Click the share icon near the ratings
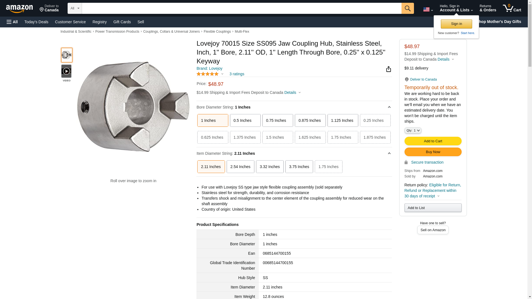Viewport: 532px width, 299px height. click(x=388, y=69)
